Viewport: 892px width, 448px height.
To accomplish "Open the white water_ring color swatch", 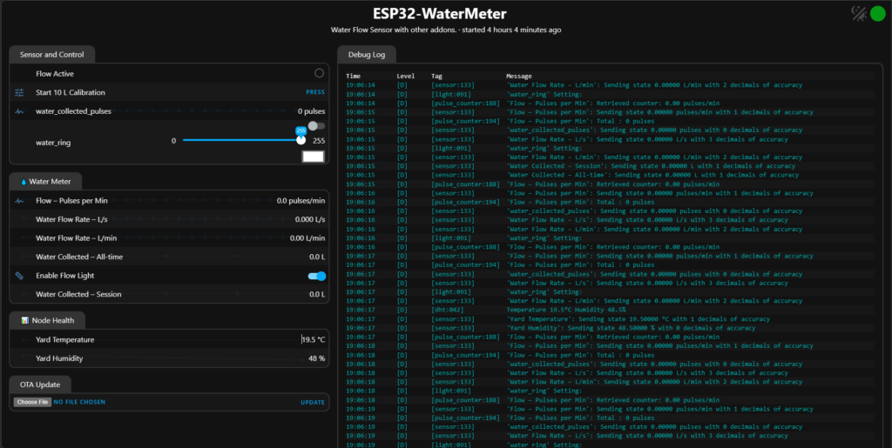I will pos(314,157).
